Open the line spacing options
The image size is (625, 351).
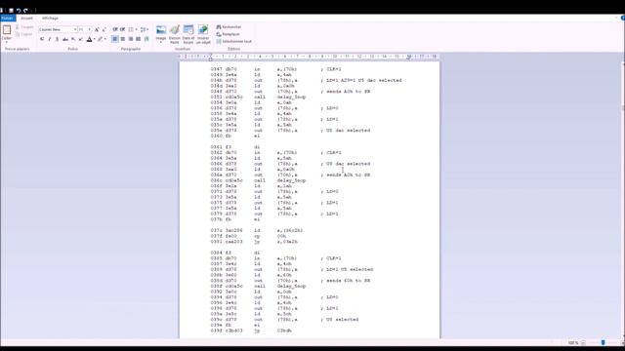tap(143, 29)
